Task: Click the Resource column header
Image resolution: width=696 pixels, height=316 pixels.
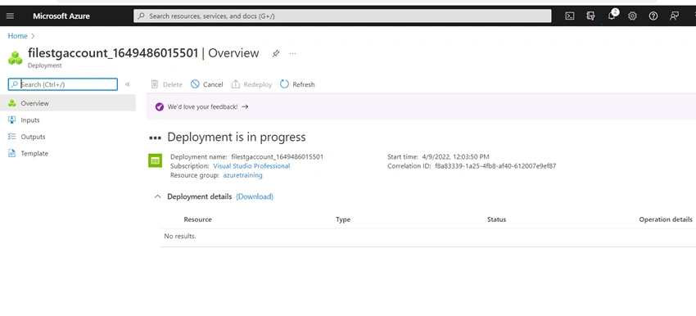Action: click(197, 219)
